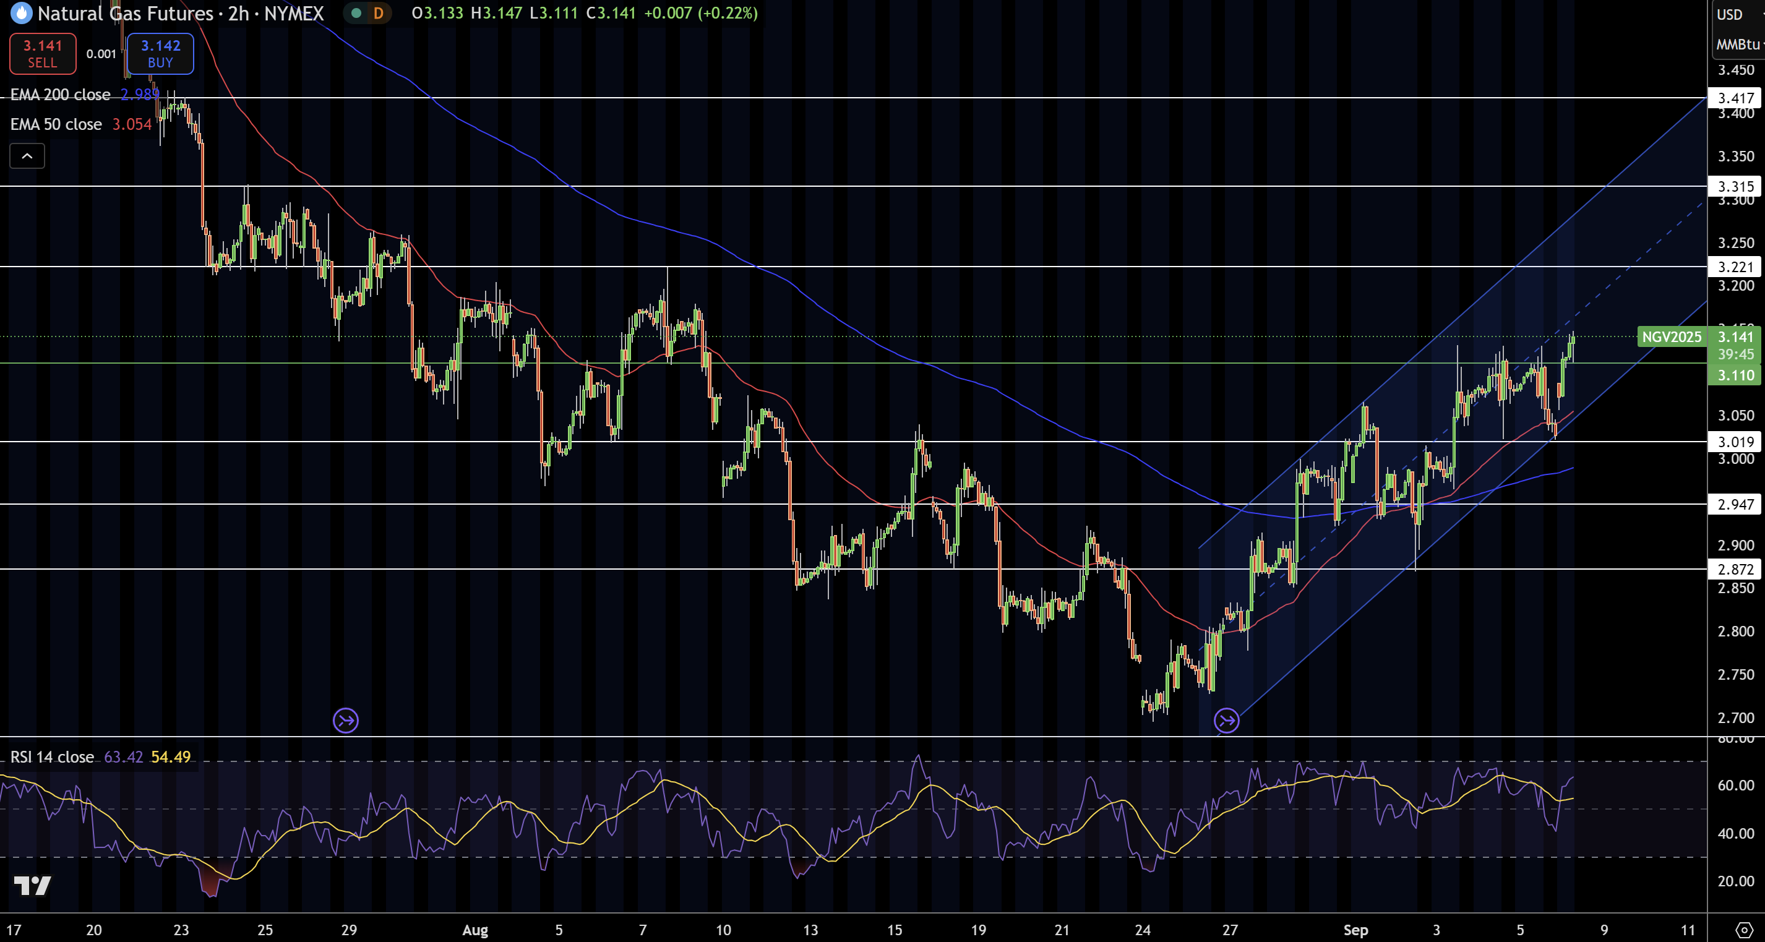
Task: Click the C3.141 close price value
Action: click(x=611, y=13)
